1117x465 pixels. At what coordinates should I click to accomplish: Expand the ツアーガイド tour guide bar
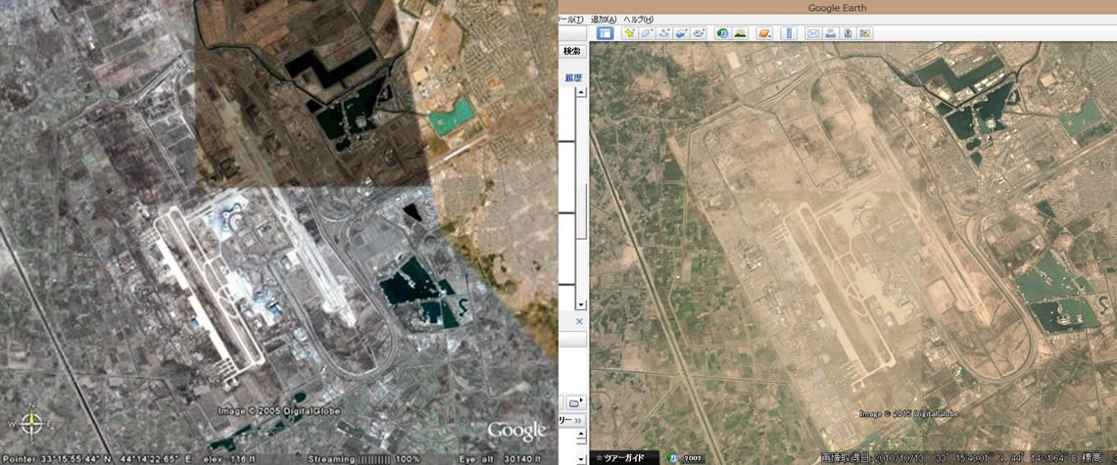624,457
